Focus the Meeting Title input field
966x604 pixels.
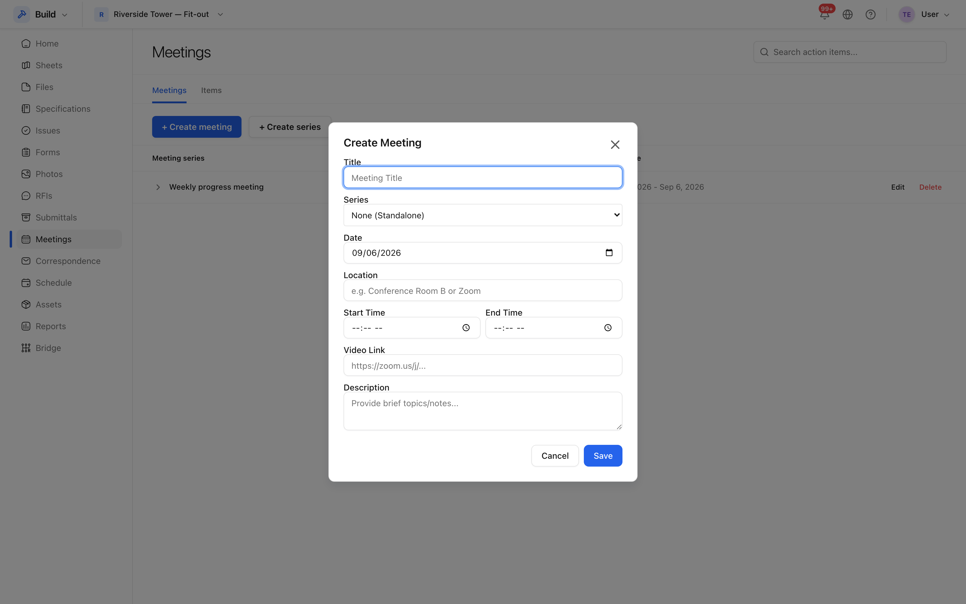coord(483,177)
